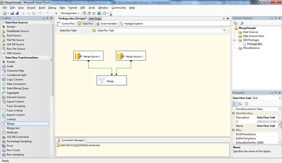This screenshot has width=282, height=163.
Task: Select the Northwind connection manager
Action: click(x=78, y=145)
